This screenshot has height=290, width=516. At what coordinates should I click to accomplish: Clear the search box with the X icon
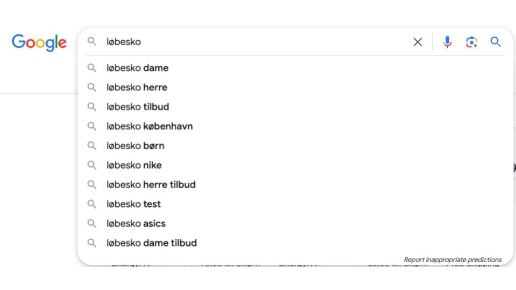pos(418,42)
